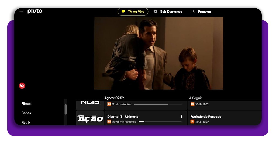276x144 pixels.
Task: Open the hamburger menu
Action: pos(21,11)
